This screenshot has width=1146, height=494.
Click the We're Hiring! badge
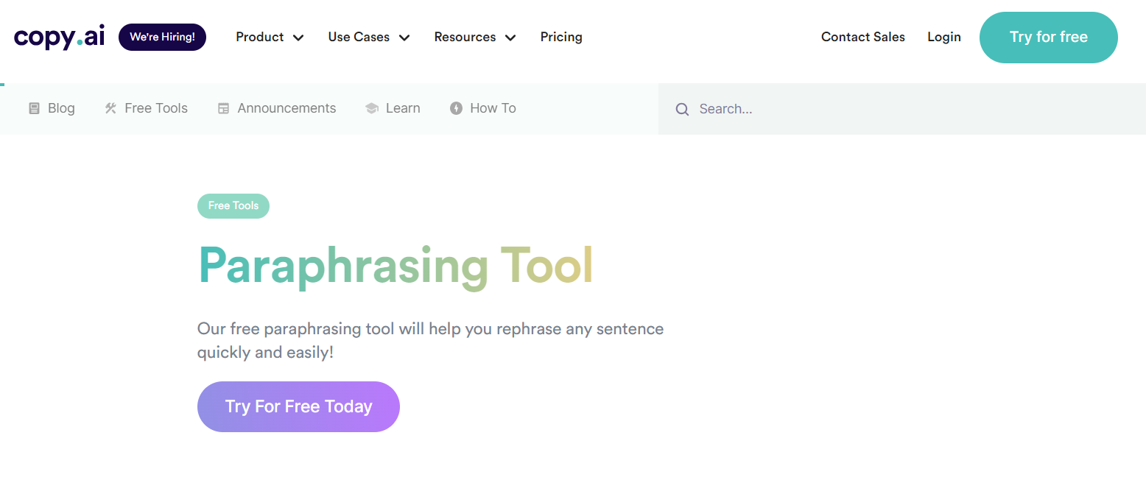pos(162,37)
